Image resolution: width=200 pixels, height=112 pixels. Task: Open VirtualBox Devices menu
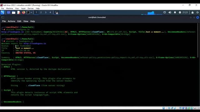pos(31,8)
